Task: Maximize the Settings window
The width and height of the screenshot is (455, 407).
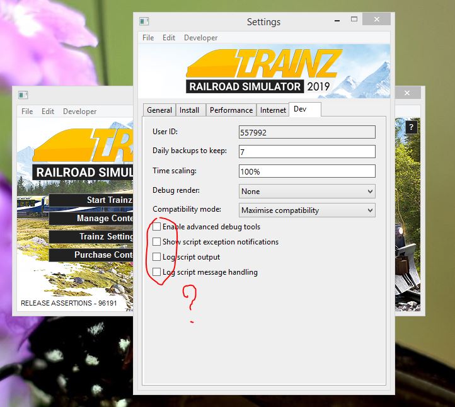Action: [354, 19]
